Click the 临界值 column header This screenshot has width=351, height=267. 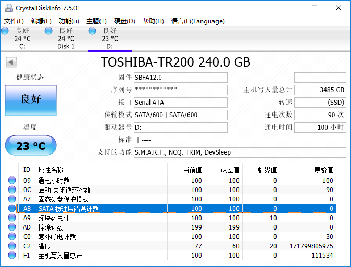(261, 170)
